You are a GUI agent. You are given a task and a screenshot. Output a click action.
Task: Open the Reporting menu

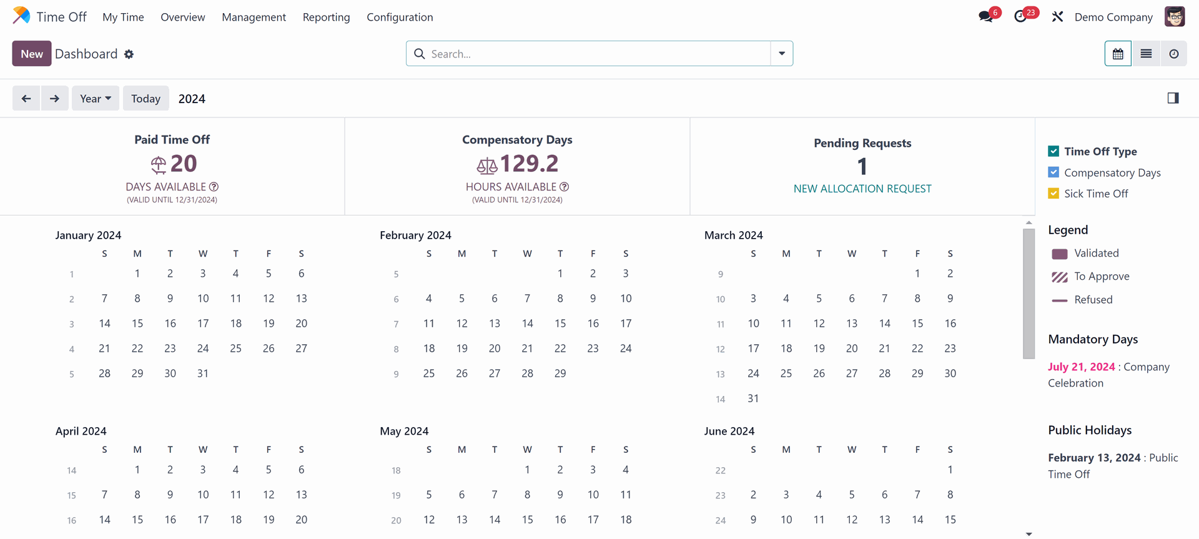[x=327, y=17]
